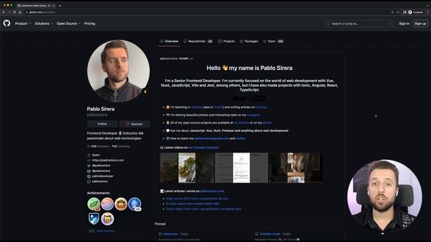Click the Sign up button

click(x=420, y=24)
